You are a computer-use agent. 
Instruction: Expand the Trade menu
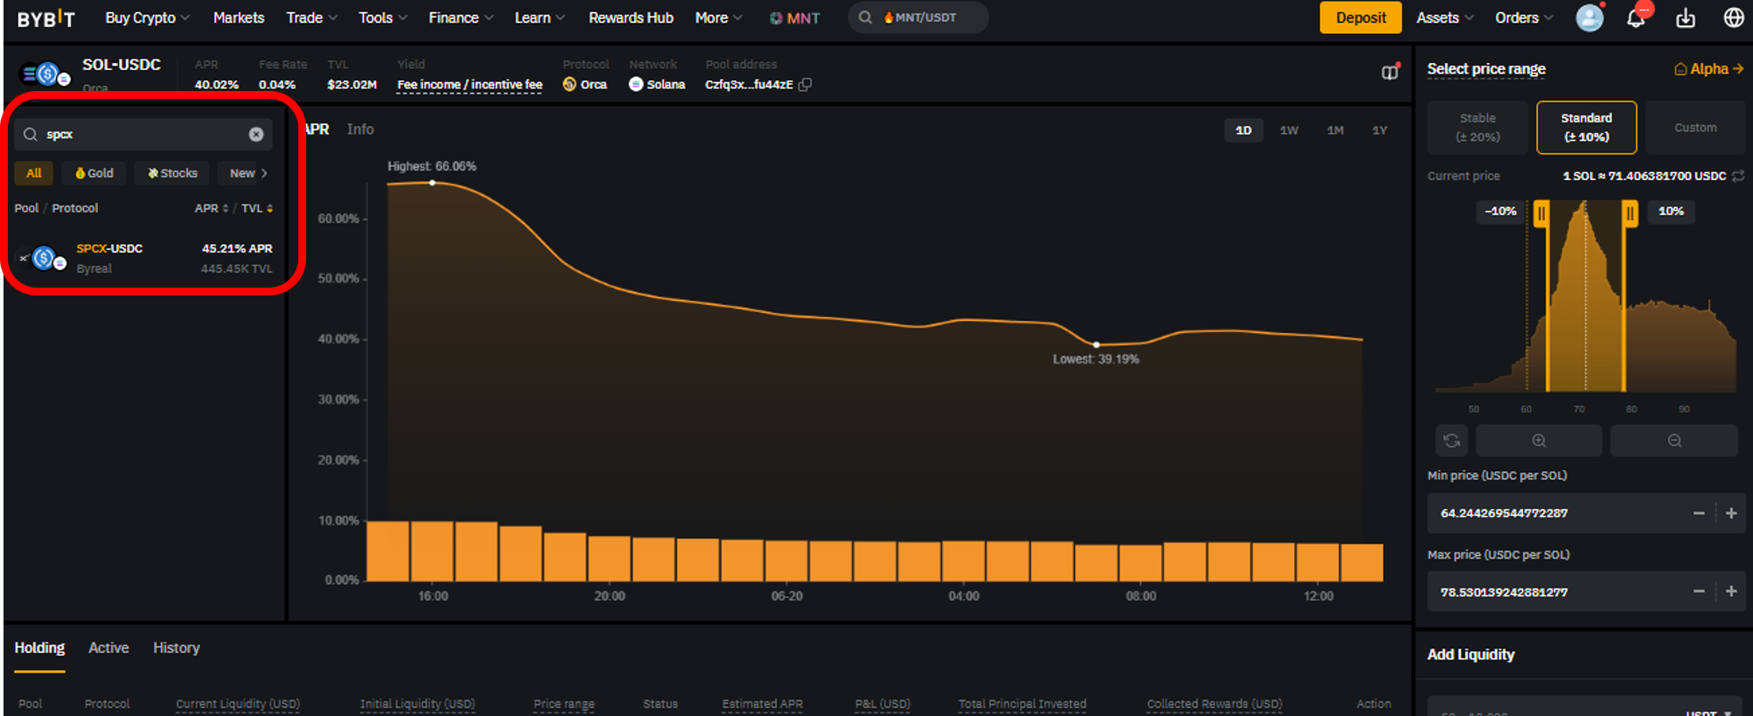[311, 17]
